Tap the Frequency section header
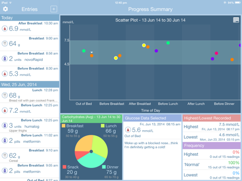The height and width of the screenshot is (181, 242). (x=212, y=146)
